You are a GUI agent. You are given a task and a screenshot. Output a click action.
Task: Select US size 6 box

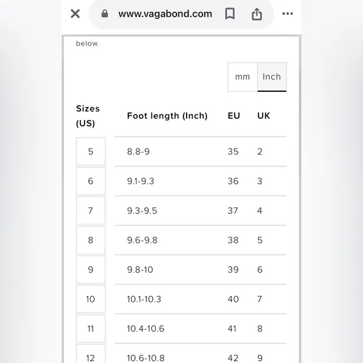[91, 181]
